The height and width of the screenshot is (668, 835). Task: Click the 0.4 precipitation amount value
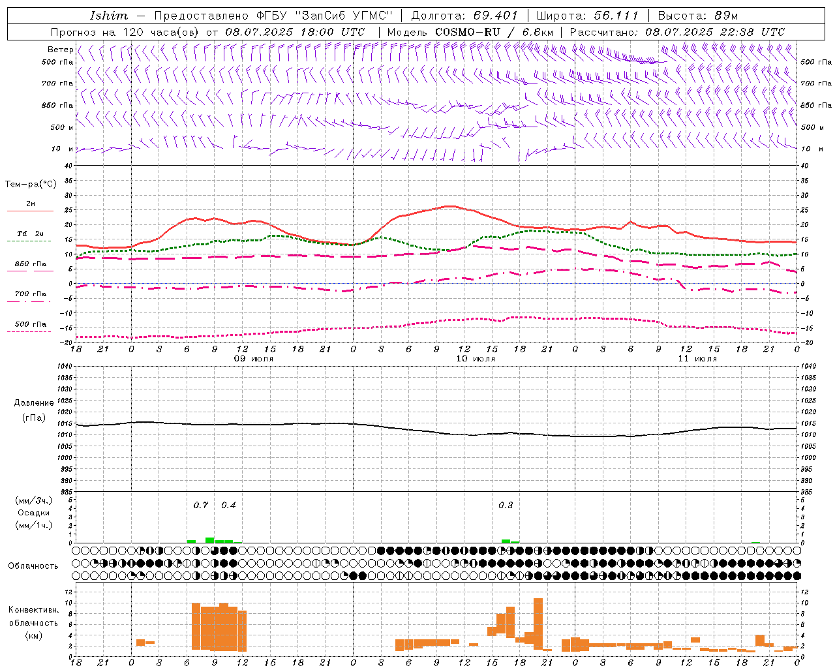[x=228, y=505]
